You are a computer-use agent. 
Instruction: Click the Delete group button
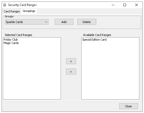click(x=87, y=22)
